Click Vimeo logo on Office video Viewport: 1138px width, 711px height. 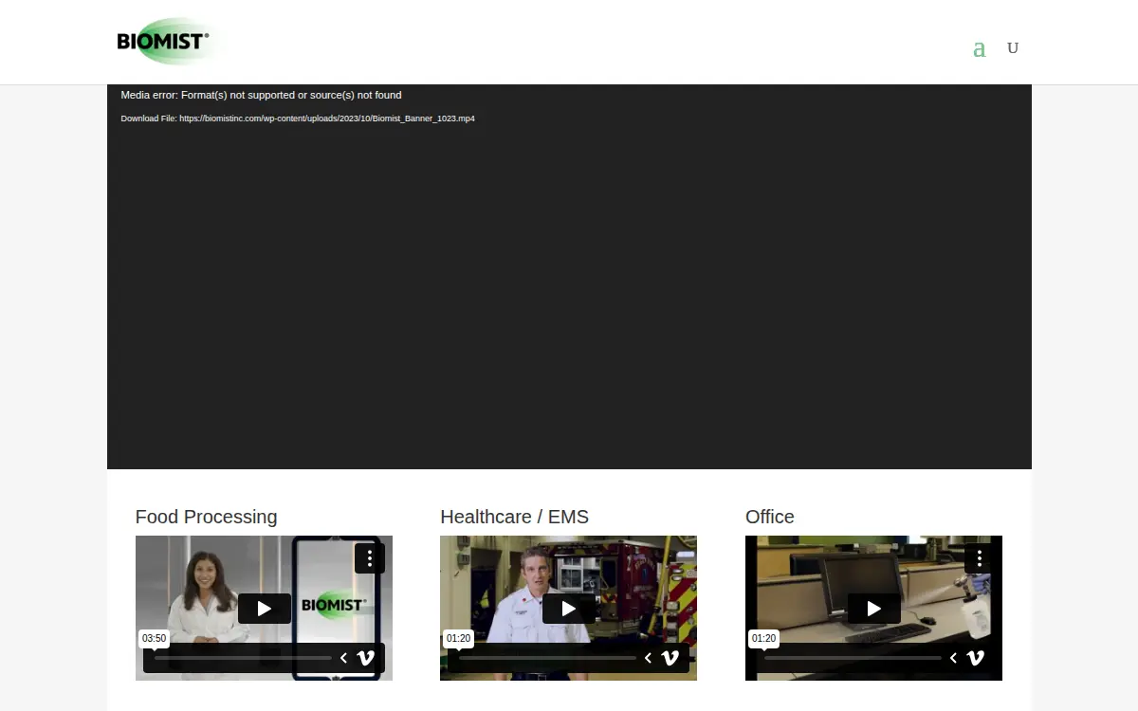pos(976,658)
